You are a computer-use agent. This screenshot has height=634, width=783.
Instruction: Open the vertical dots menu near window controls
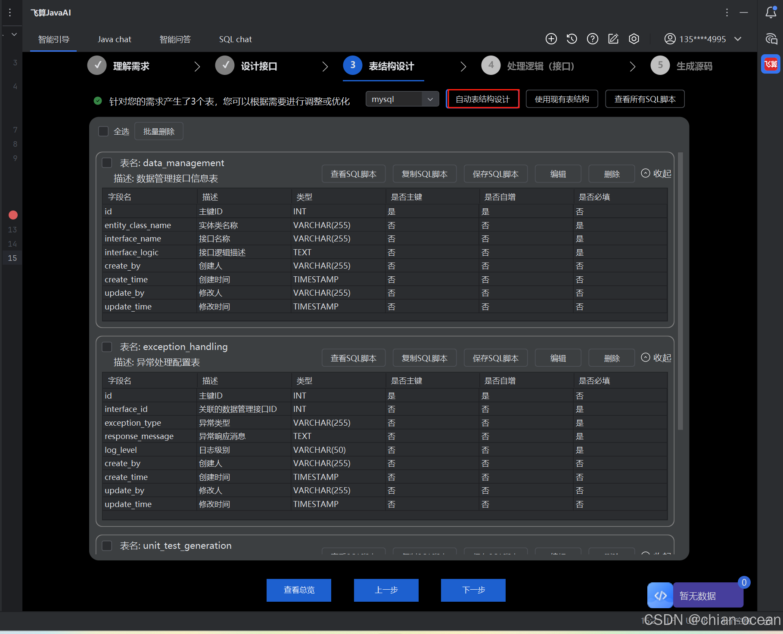(727, 12)
